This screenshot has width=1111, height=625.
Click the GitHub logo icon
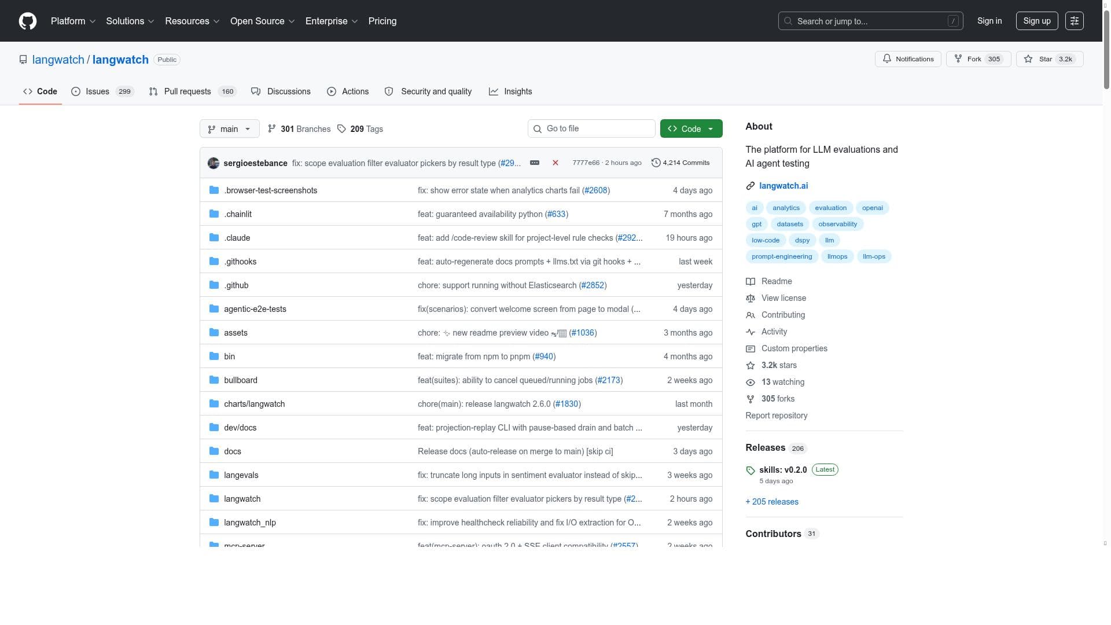point(27,21)
